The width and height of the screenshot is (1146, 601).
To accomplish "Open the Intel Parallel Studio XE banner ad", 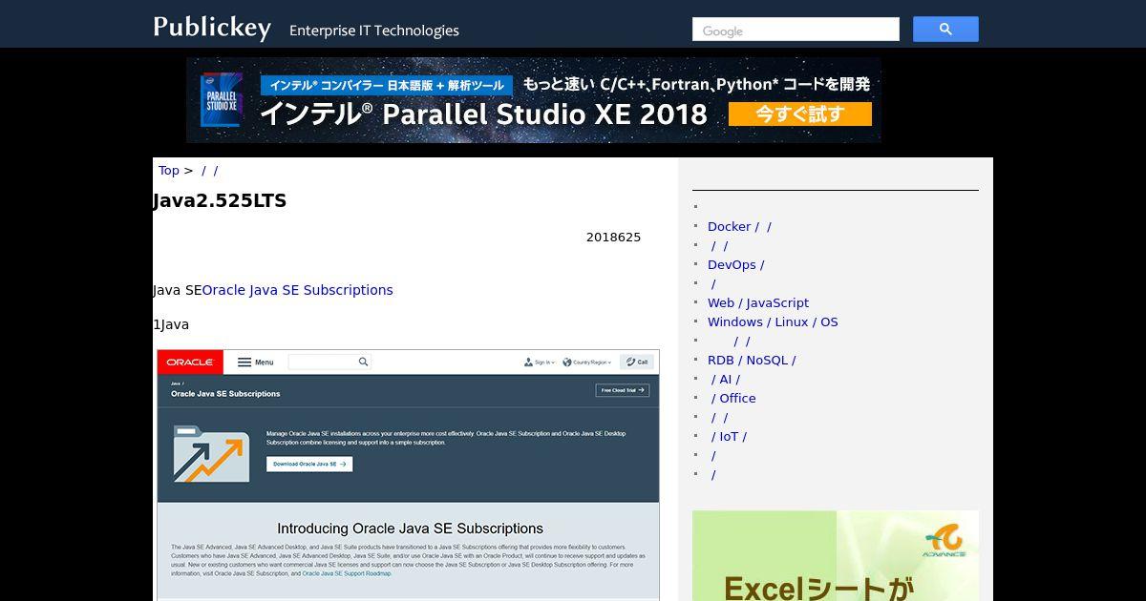I will click(x=534, y=100).
